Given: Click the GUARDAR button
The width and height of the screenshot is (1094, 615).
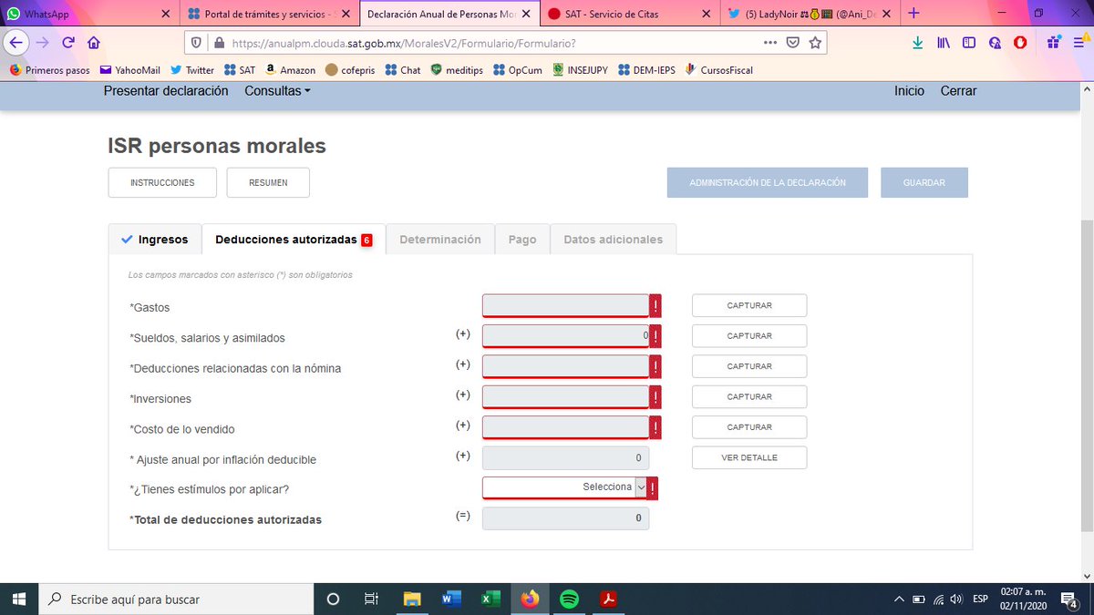Looking at the screenshot, I should (924, 182).
